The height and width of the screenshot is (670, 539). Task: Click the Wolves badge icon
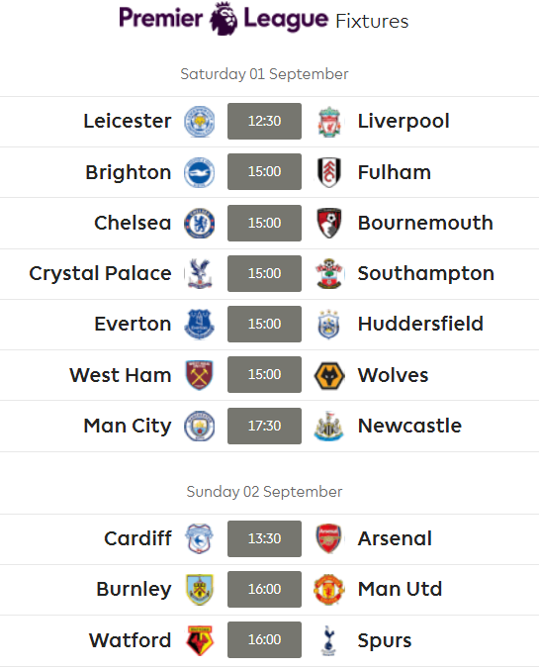329,375
